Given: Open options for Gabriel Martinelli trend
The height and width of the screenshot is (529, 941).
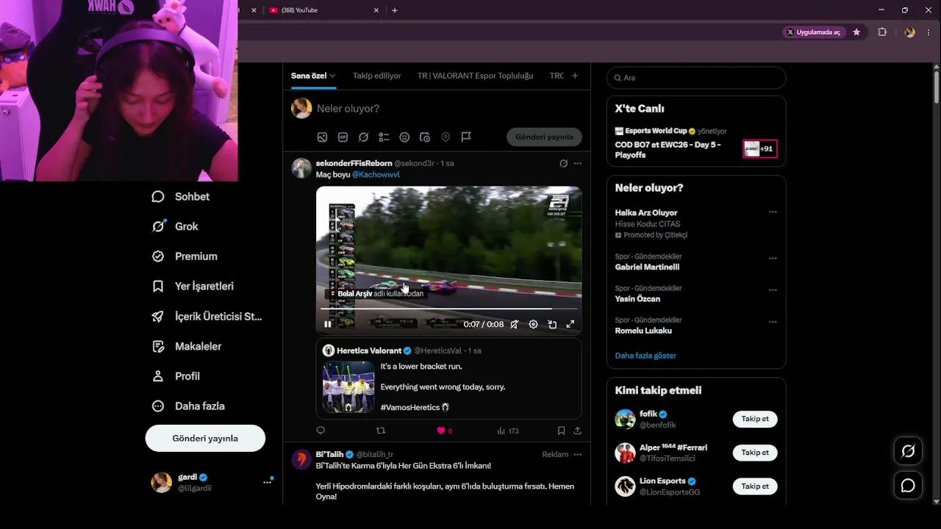Looking at the screenshot, I should [773, 259].
